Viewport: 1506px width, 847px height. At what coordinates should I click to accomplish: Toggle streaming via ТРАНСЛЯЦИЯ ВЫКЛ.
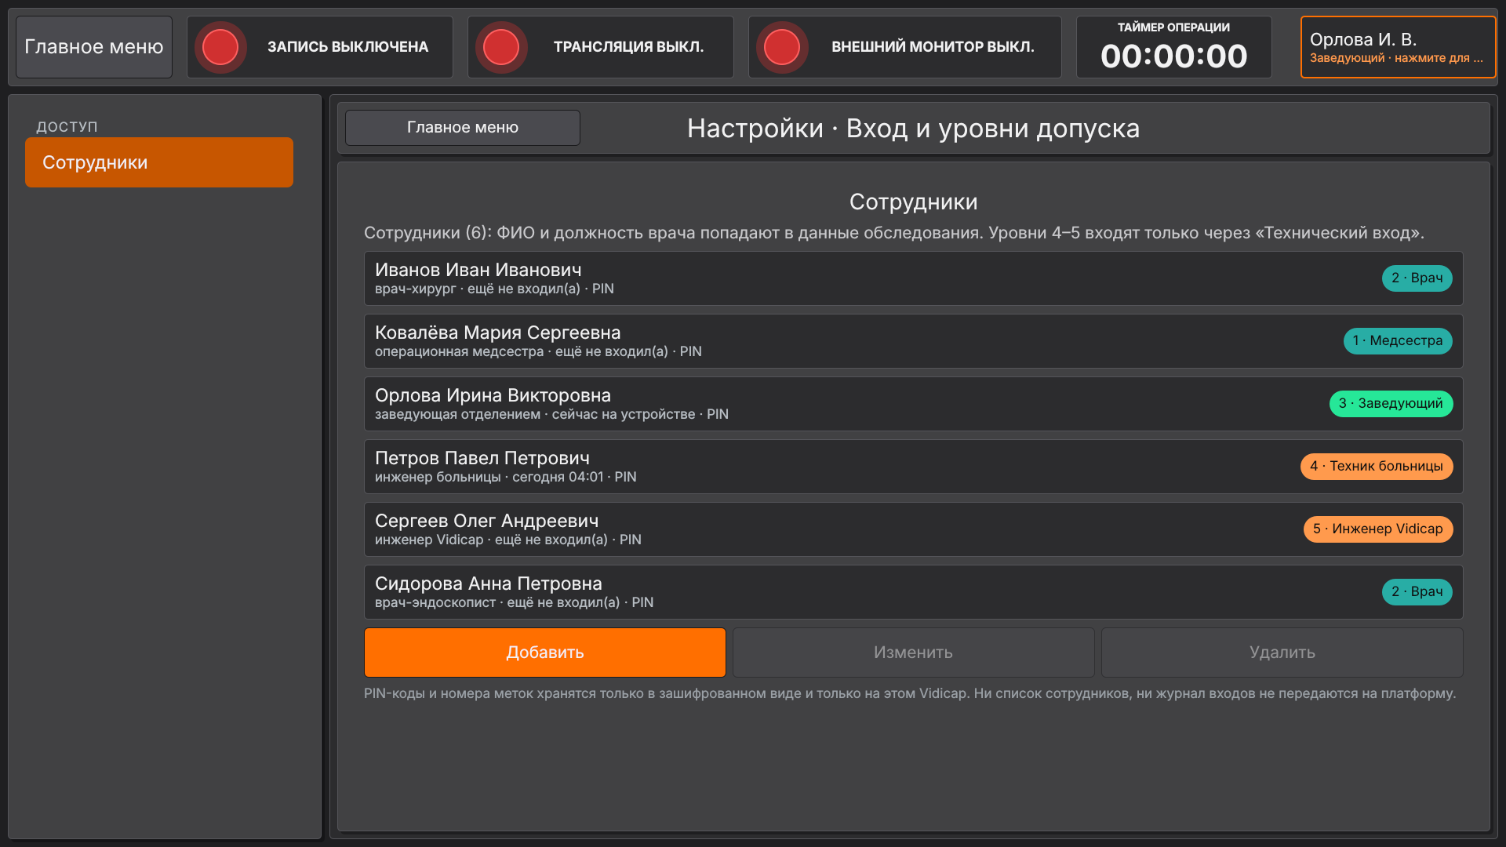[x=601, y=47]
